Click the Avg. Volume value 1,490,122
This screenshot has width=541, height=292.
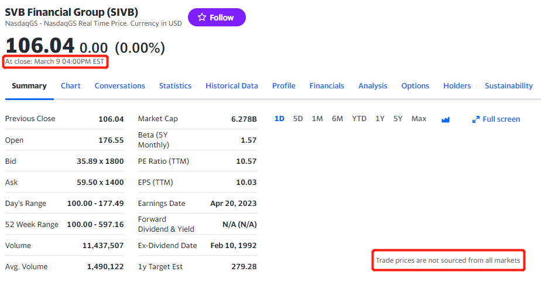tap(105, 266)
